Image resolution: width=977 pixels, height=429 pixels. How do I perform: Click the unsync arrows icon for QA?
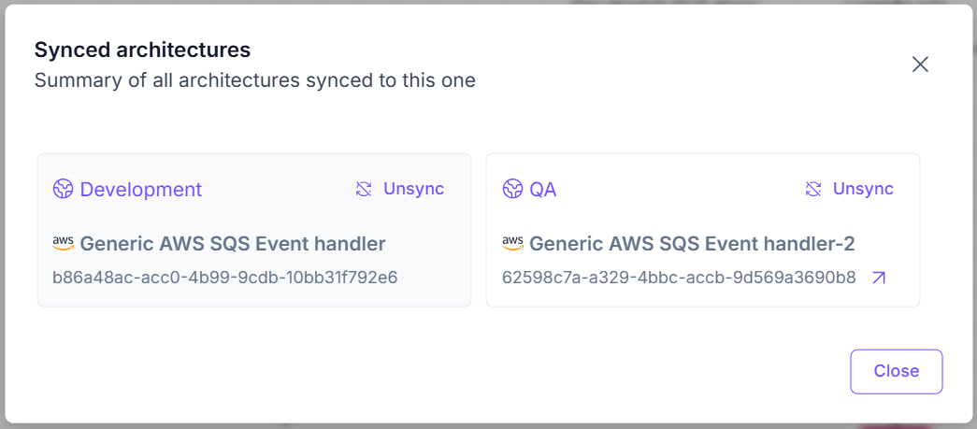click(813, 190)
